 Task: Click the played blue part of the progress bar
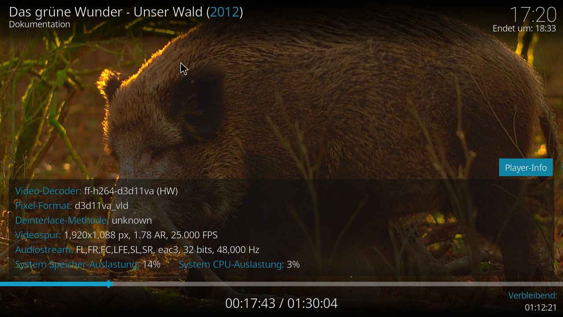[x=53, y=284]
